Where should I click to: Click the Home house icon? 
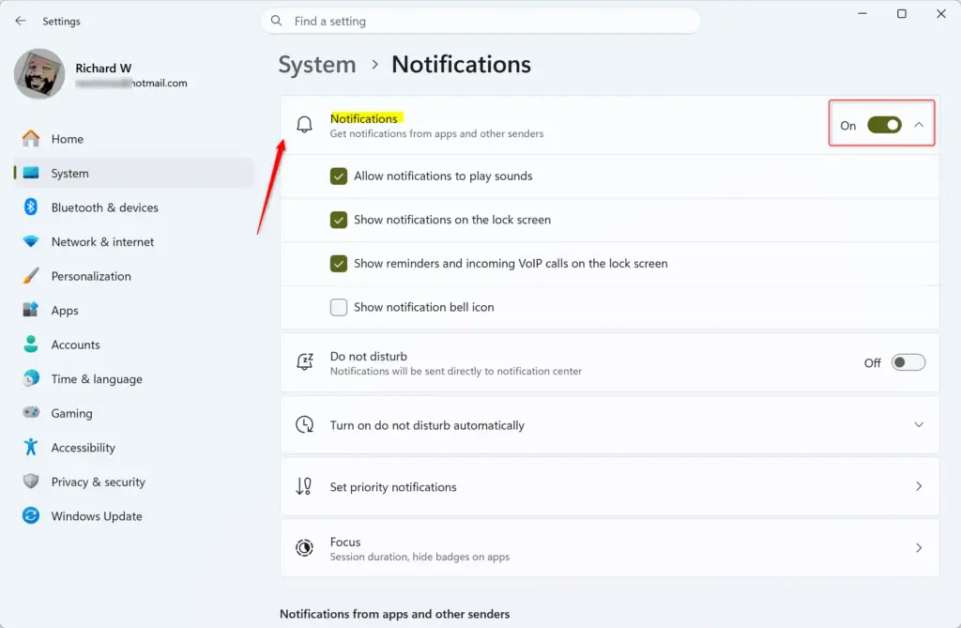(x=31, y=139)
